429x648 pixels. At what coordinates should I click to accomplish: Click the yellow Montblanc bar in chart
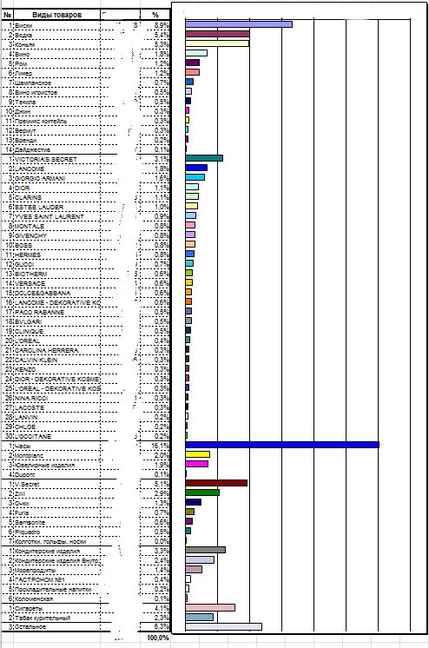click(197, 454)
